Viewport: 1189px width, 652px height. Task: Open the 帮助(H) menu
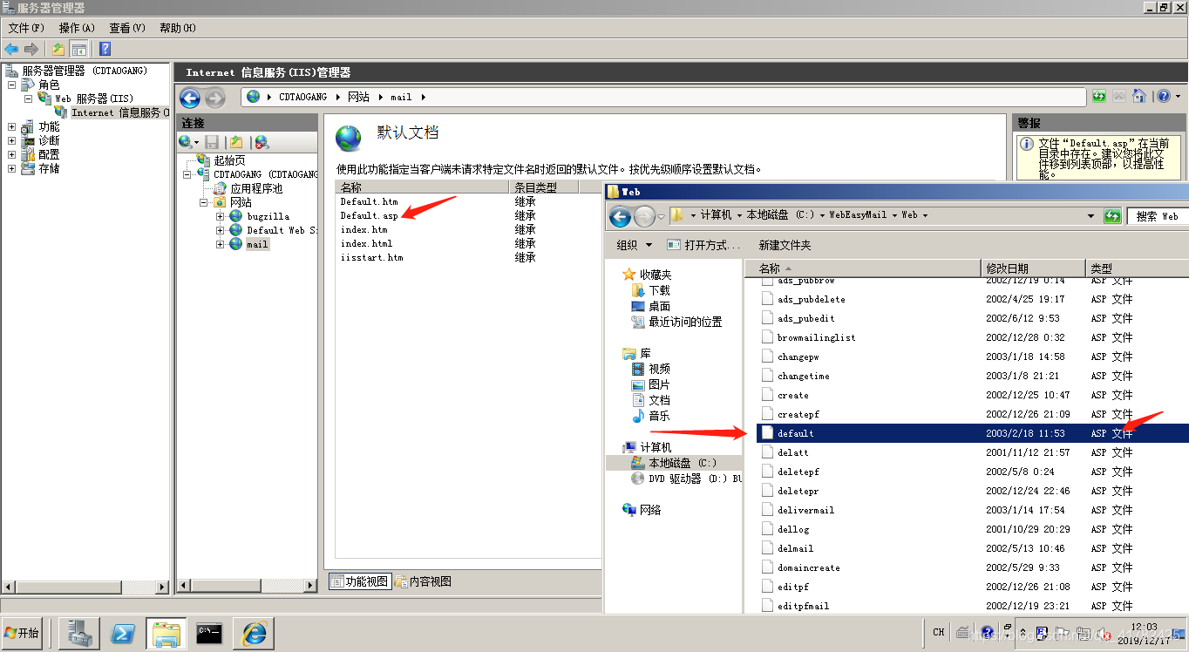(x=178, y=28)
